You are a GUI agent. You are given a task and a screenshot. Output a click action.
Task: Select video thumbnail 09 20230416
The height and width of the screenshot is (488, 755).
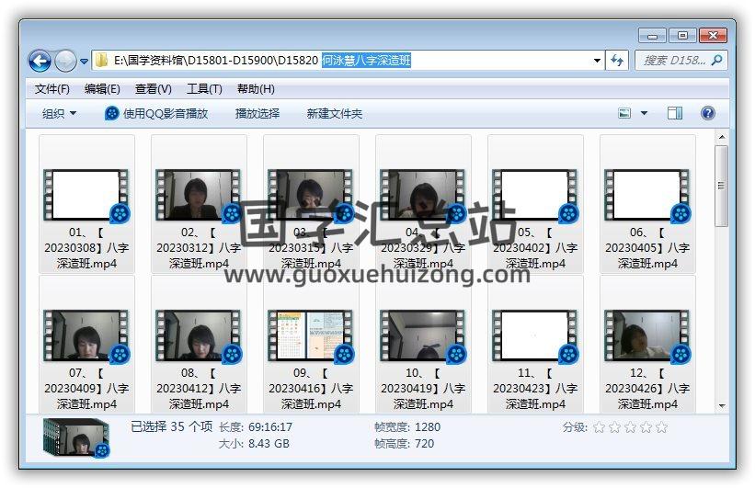(x=310, y=335)
